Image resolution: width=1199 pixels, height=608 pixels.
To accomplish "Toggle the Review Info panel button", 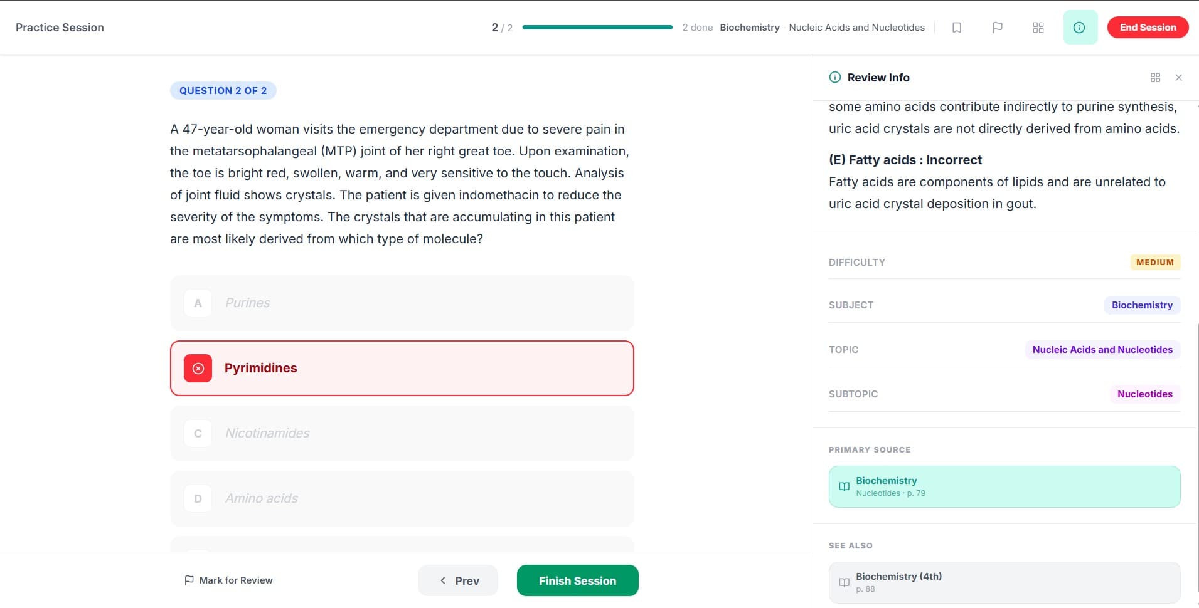I will coord(1080,28).
